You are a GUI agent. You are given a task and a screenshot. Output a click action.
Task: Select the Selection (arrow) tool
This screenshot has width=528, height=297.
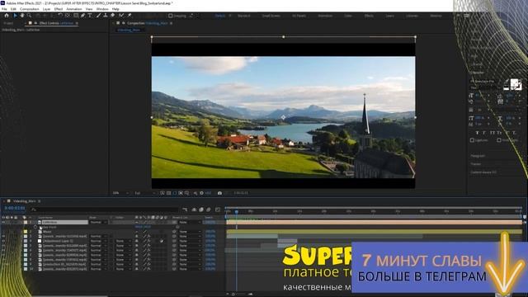click(x=15, y=16)
